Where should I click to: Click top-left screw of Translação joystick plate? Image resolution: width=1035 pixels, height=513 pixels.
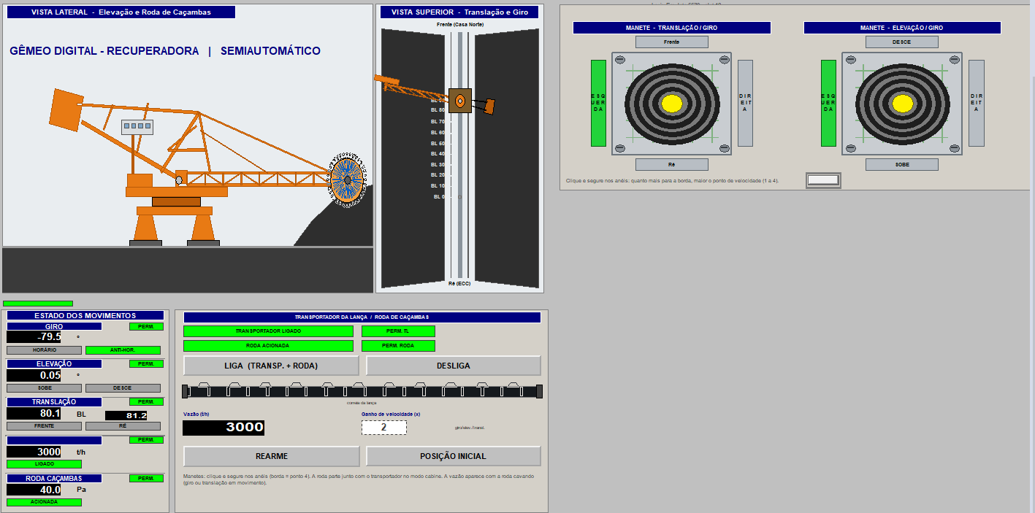tap(619, 60)
